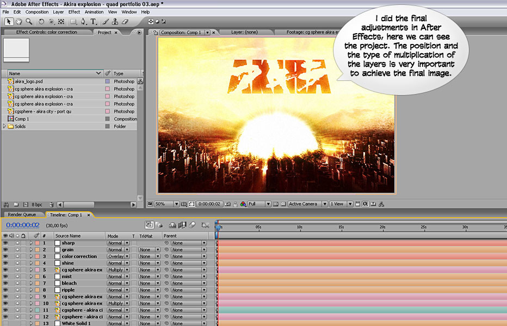Open the comp flowchart view icon
507x326 pixels.
click(x=381, y=204)
